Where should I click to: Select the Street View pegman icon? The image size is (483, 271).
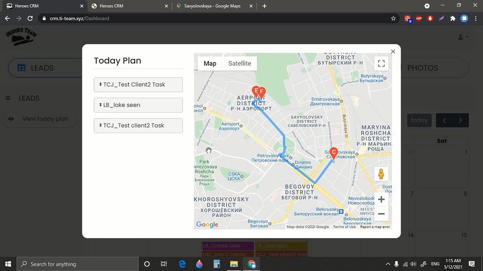click(381, 174)
